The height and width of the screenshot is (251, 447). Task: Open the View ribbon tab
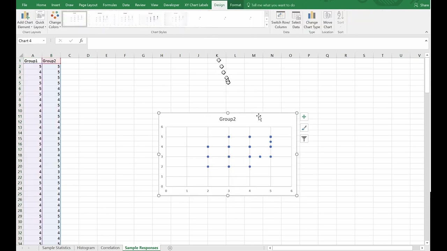tap(154, 5)
